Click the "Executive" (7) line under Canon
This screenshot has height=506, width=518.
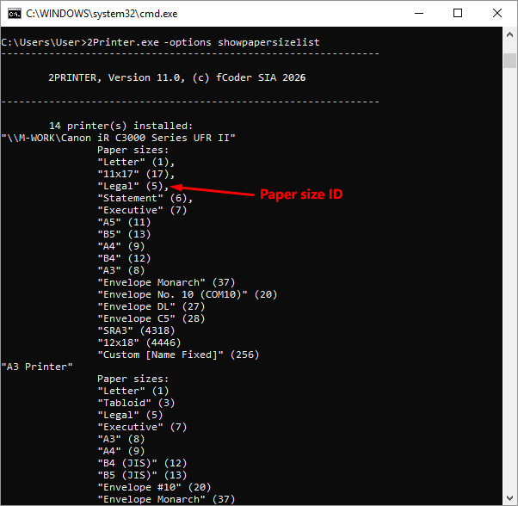coord(142,210)
